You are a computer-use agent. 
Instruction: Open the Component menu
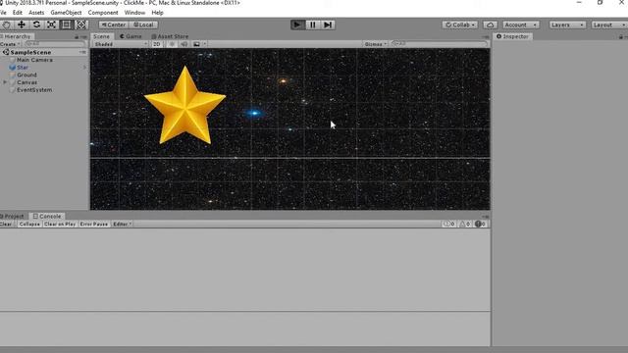point(103,13)
